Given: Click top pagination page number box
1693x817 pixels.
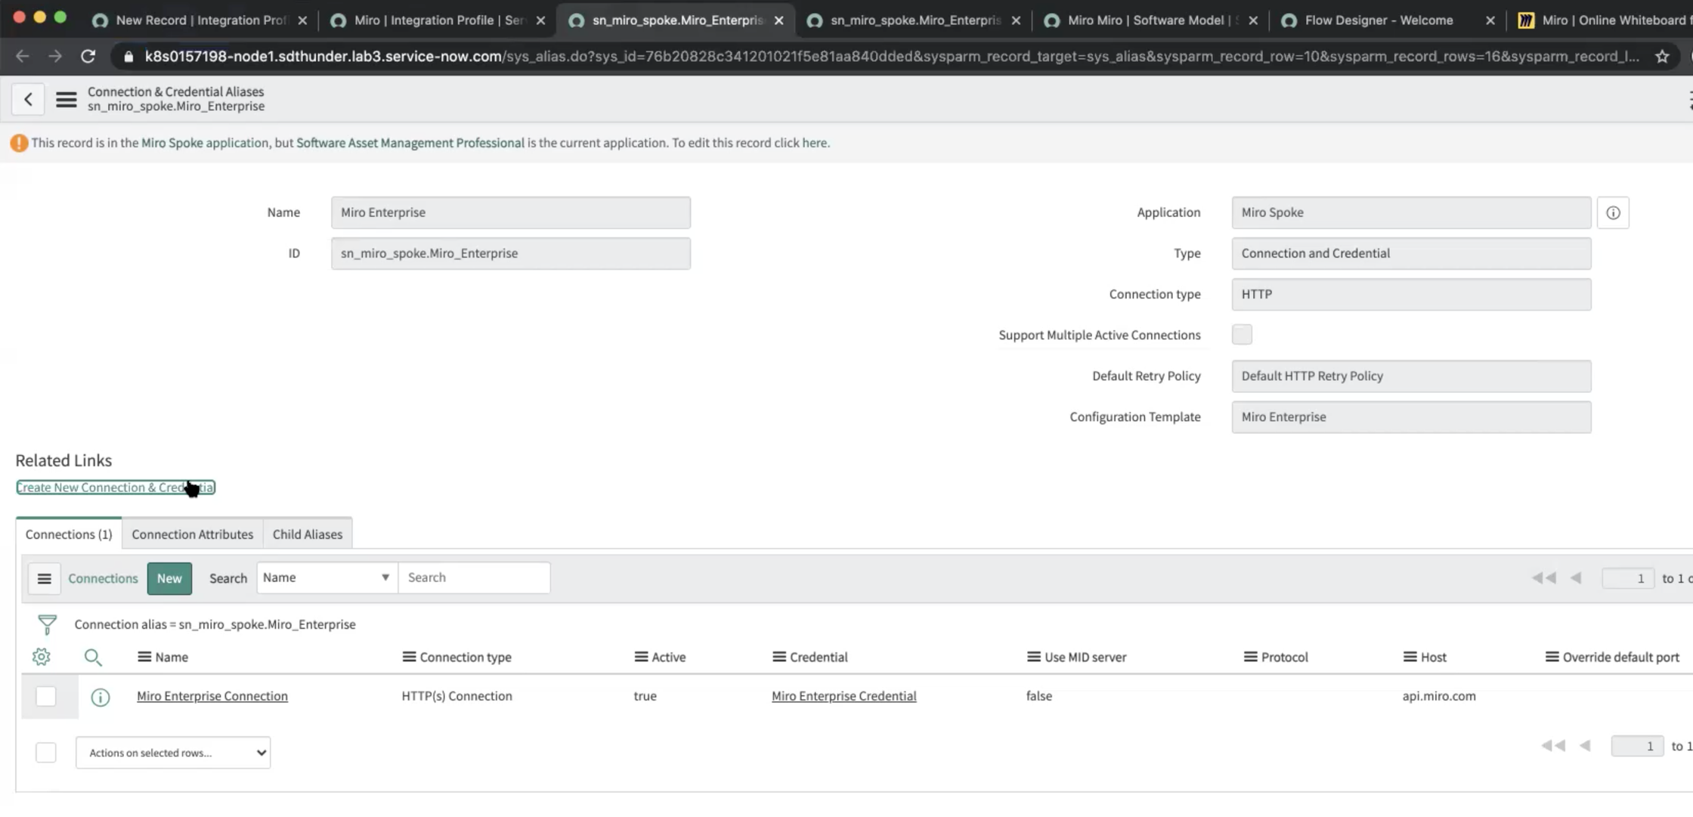Looking at the screenshot, I should click(x=1628, y=578).
